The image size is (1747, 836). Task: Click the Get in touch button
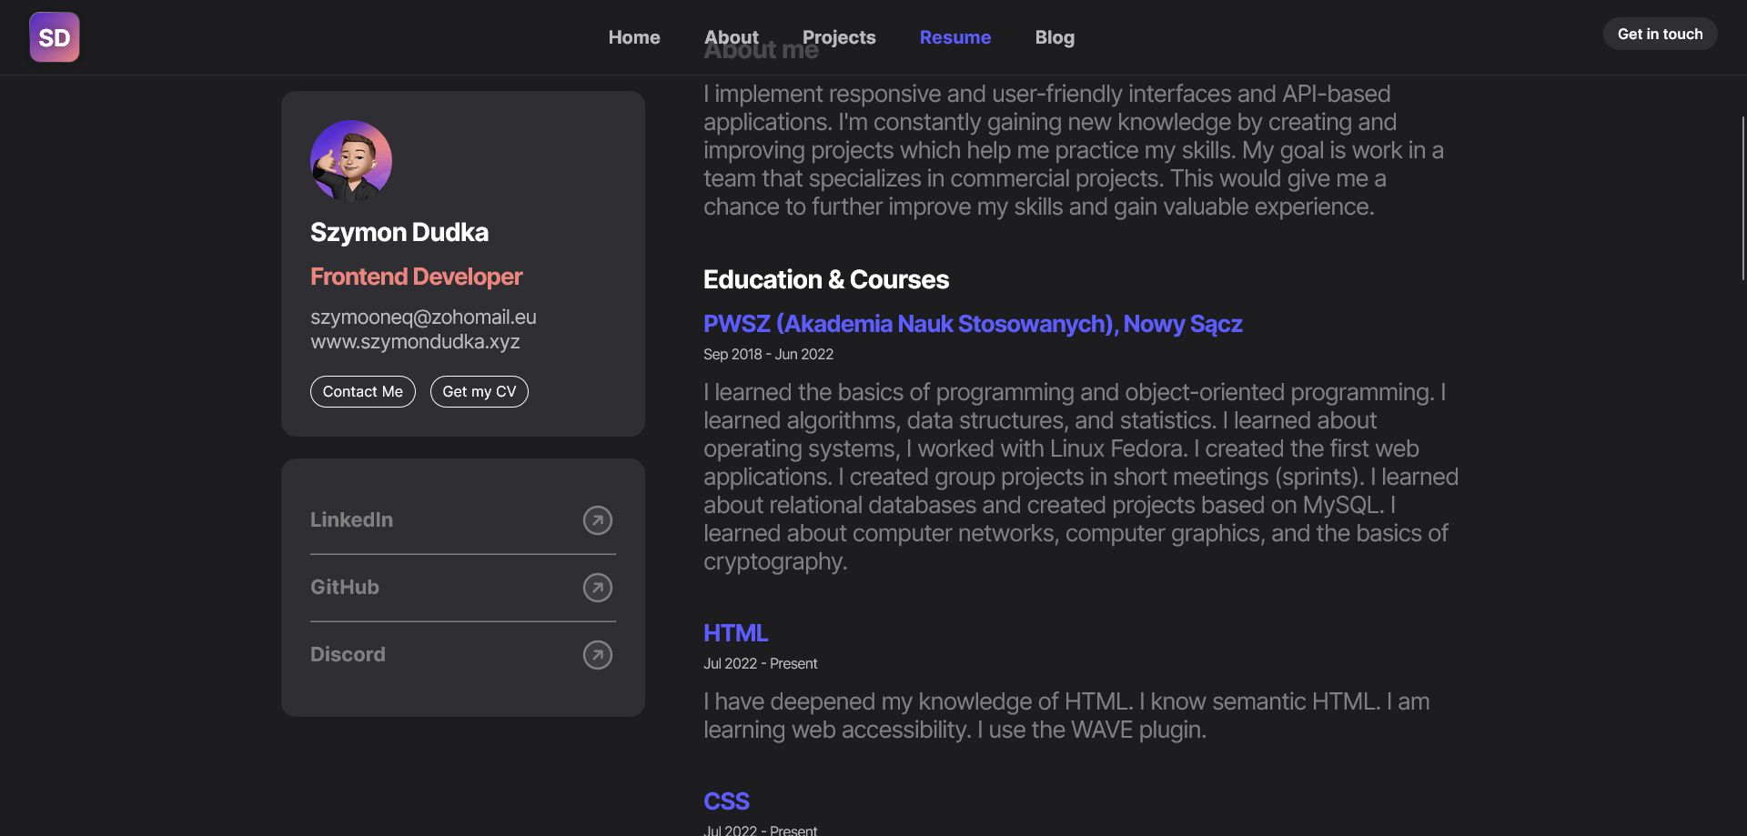tap(1660, 33)
